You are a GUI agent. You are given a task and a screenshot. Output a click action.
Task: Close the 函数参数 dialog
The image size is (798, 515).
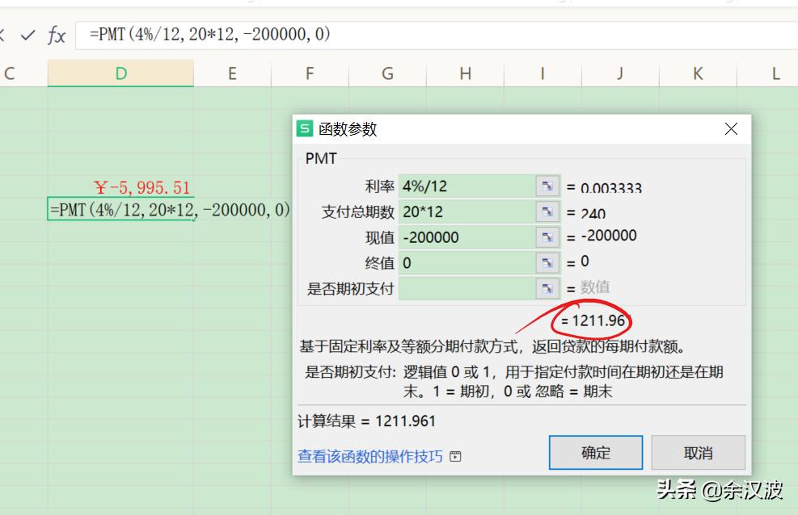[731, 128]
